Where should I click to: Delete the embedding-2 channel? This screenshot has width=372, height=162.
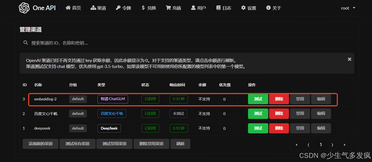click(279, 99)
